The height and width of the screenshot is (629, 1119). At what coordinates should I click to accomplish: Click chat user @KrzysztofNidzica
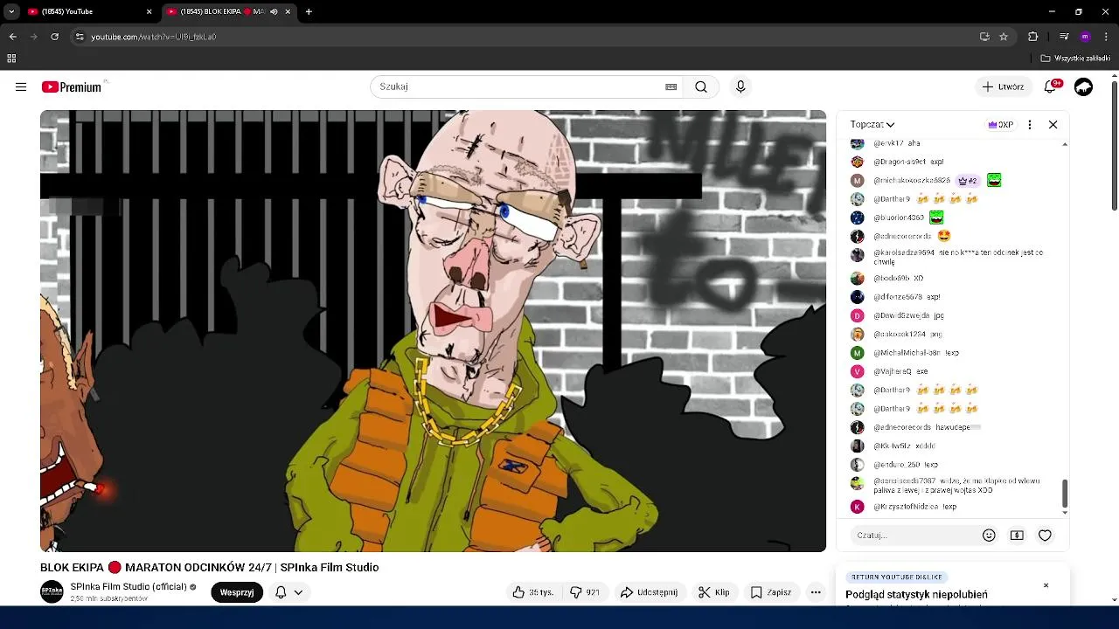pyautogui.click(x=905, y=507)
